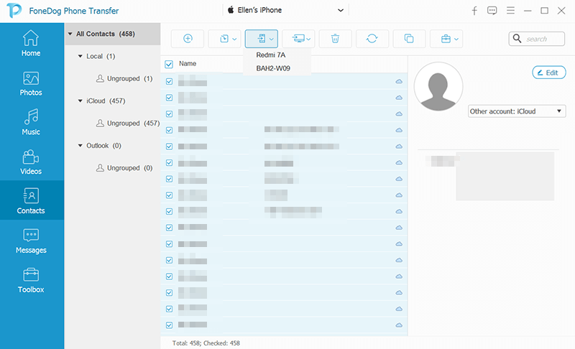The image size is (575, 349).
Task: Open the hamburger menu in title bar
Action: [x=510, y=11]
